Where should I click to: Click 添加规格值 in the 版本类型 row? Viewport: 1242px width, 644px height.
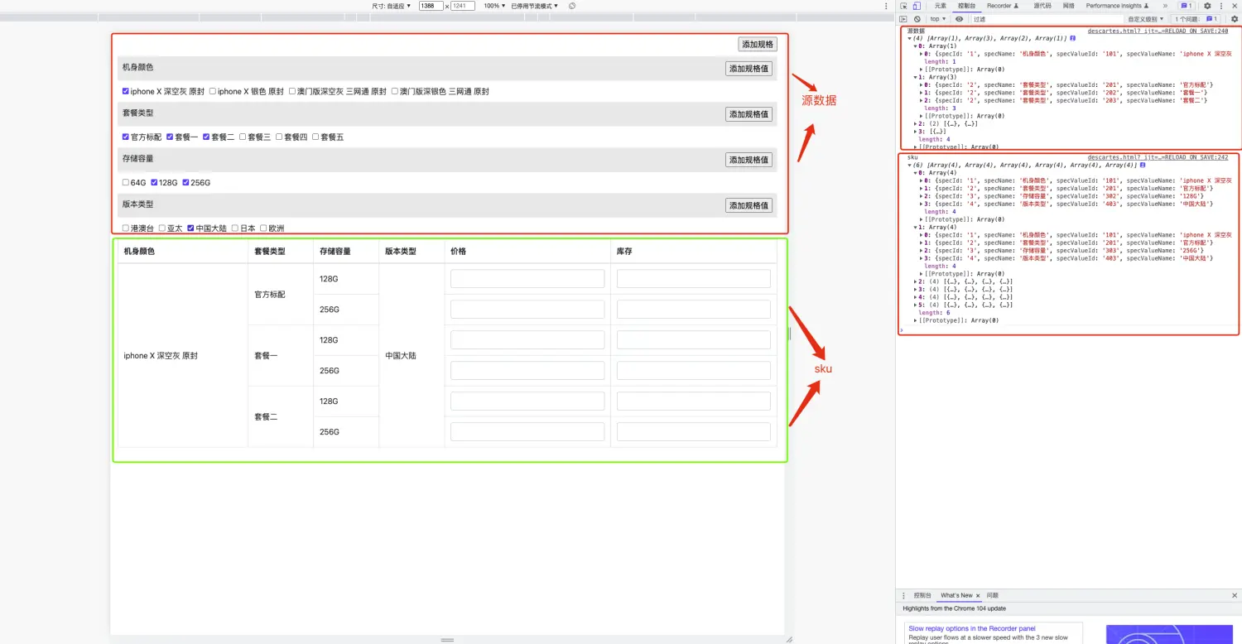[x=749, y=205]
